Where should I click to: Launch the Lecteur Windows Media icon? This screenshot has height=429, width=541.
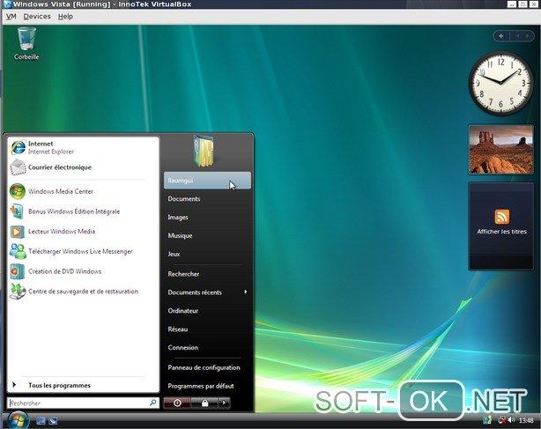[x=18, y=232]
